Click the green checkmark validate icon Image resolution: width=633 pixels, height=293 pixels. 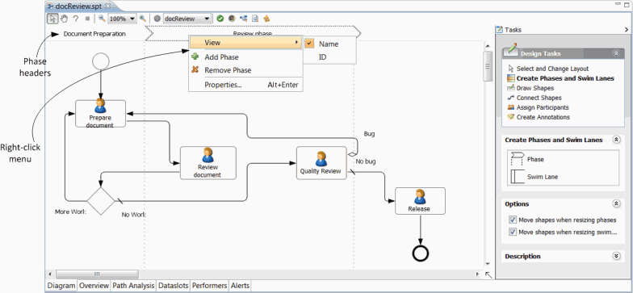tap(220, 19)
